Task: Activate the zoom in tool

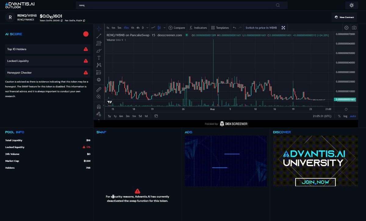Action: click(x=99, y=97)
